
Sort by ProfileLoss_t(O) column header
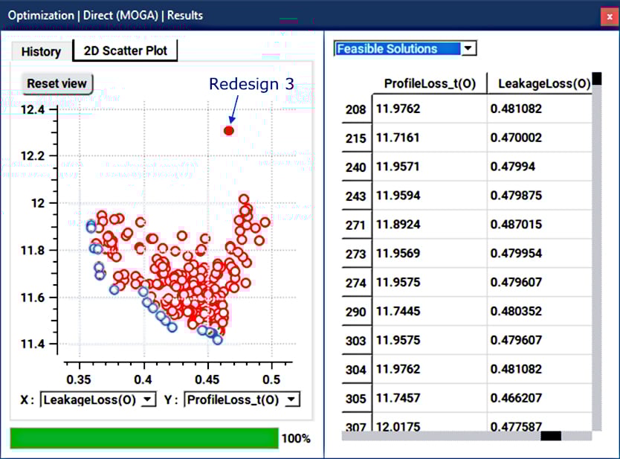click(x=429, y=83)
